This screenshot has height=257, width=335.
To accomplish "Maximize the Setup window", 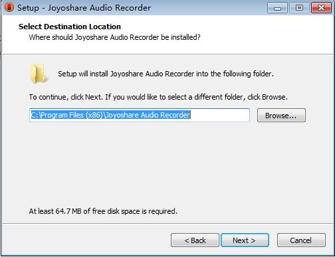I will (x=299, y=8).
